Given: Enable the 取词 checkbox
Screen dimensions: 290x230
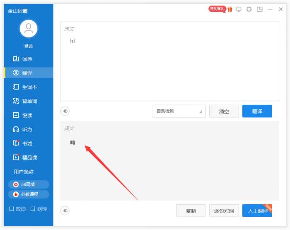Looking at the screenshot, I should (x=12, y=209).
